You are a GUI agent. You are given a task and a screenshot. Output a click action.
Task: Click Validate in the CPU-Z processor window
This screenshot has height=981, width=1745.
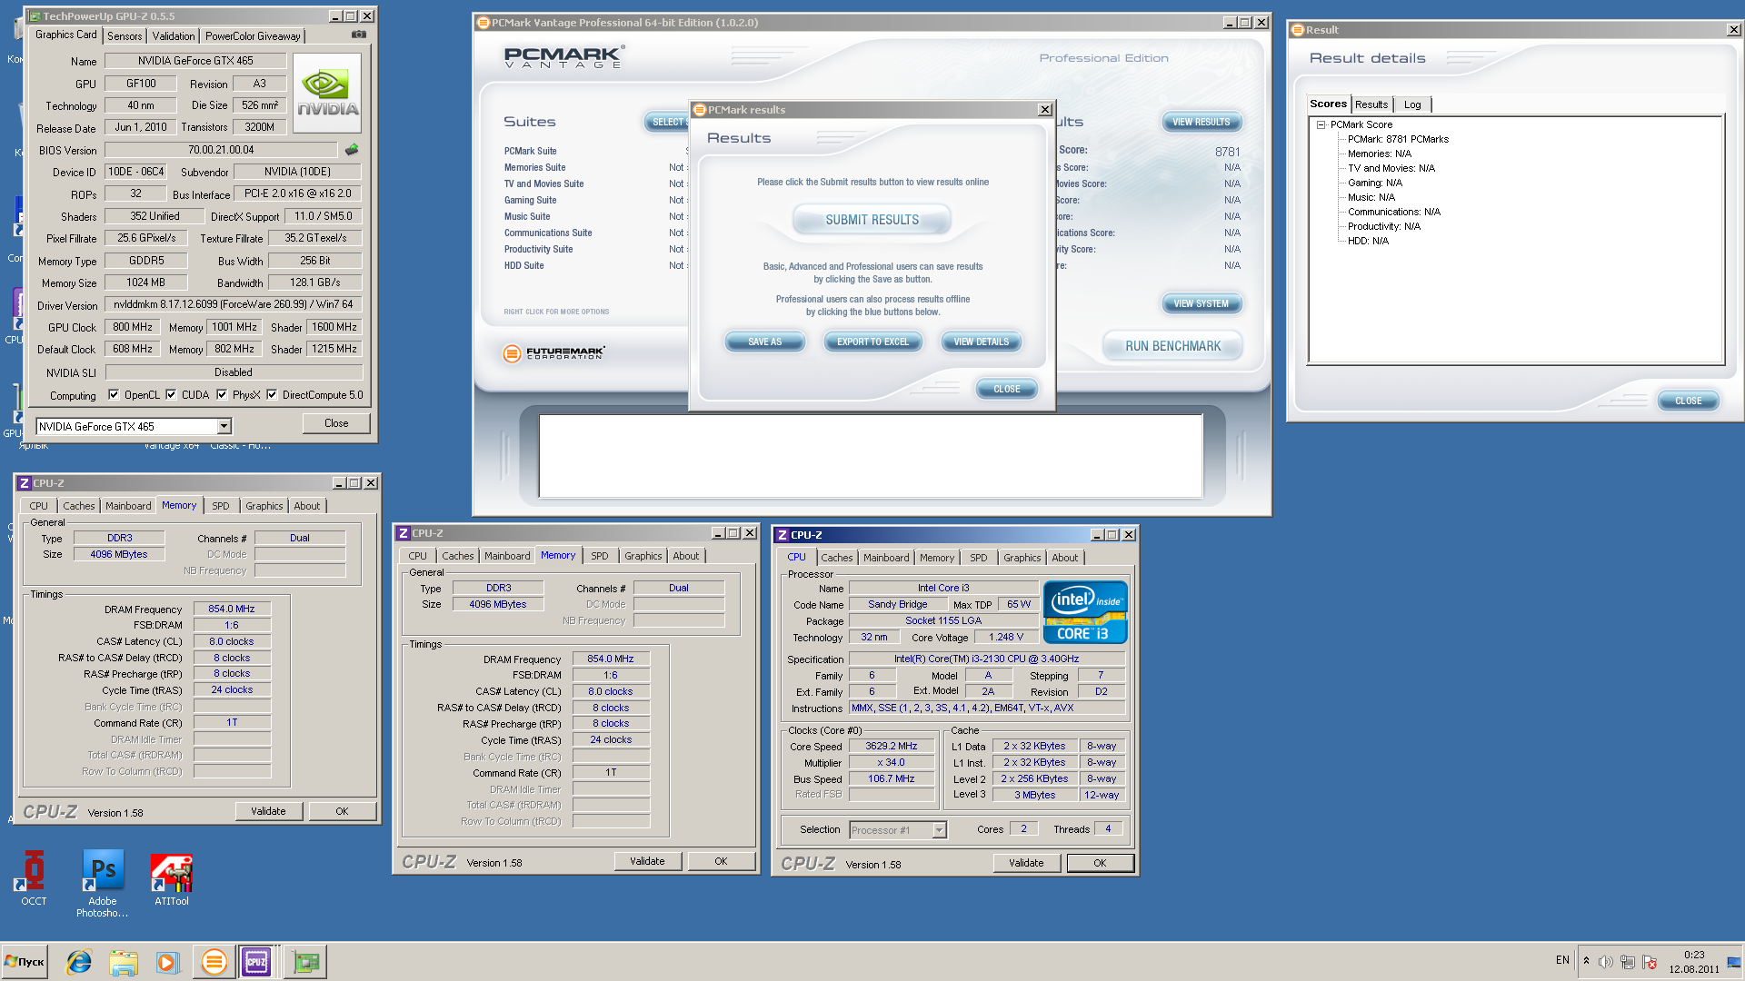[x=1026, y=863]
